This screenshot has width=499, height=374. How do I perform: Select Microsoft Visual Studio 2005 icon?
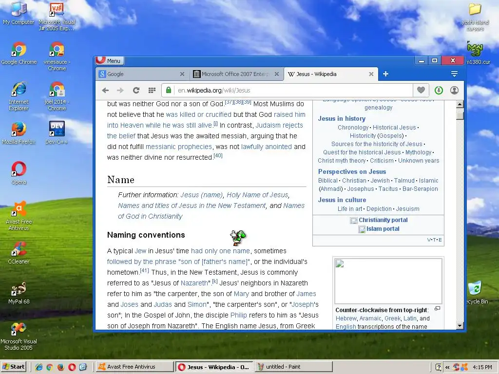(x=19, y=336)
